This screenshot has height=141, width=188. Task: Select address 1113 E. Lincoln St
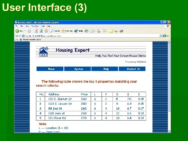click(60, 104)
